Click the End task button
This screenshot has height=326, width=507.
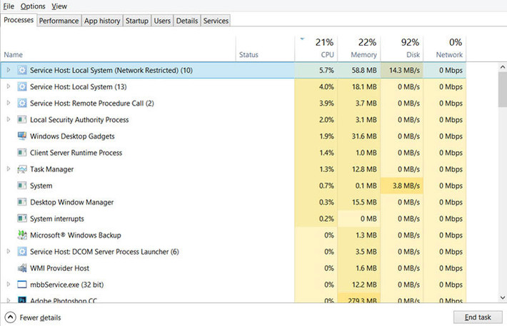click(478, 317)
